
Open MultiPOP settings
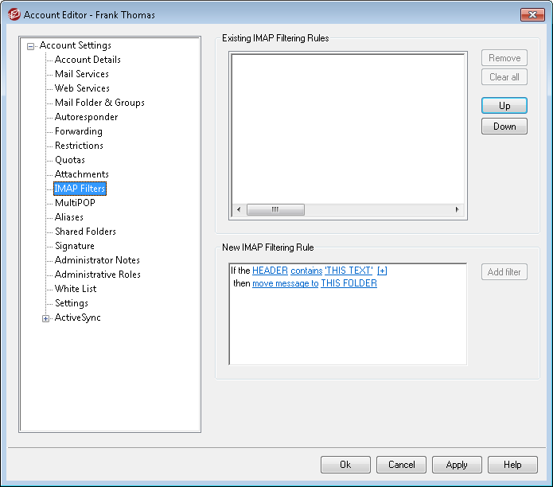coord(75,203)
